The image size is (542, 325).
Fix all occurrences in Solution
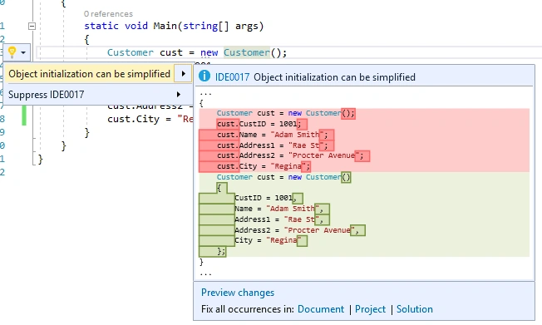[x=415, y=309]
